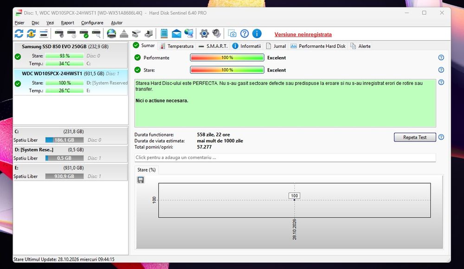Click the comment field to add a comment
The image size is (464, 269).
tap(285, 157)
